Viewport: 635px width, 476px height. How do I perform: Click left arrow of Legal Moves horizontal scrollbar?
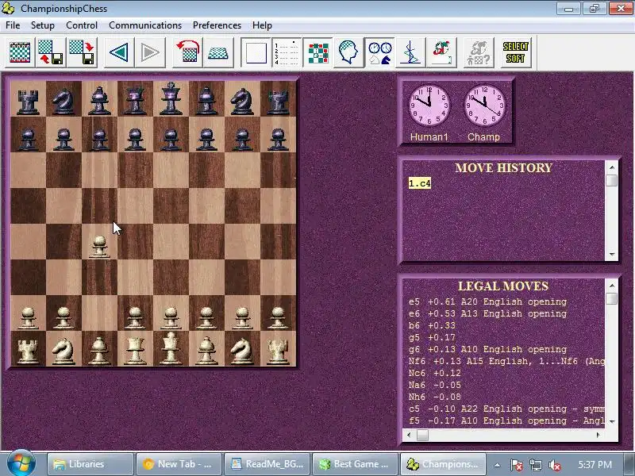409,435
